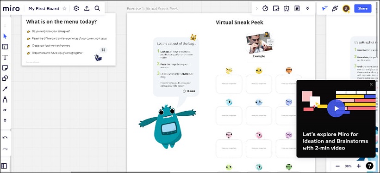
Task: Click 'Create your ideal work environment' line
Action: click(51, 46)
